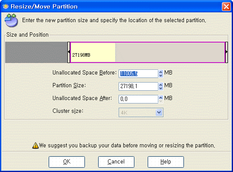Image resolution: width=233 pixels, height=172 pixels.
Task: Click the star icon in the title bar
Action: click(6, 6)
